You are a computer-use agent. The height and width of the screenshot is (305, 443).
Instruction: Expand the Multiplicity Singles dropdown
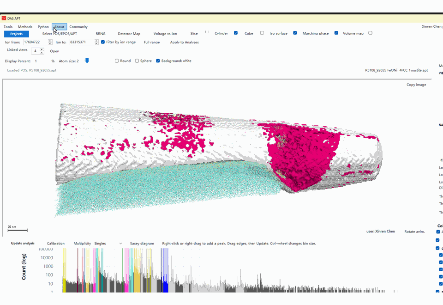[108, 244]
